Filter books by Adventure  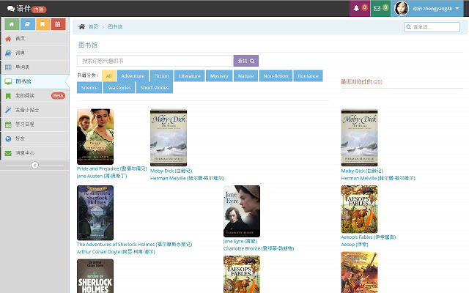133,76
